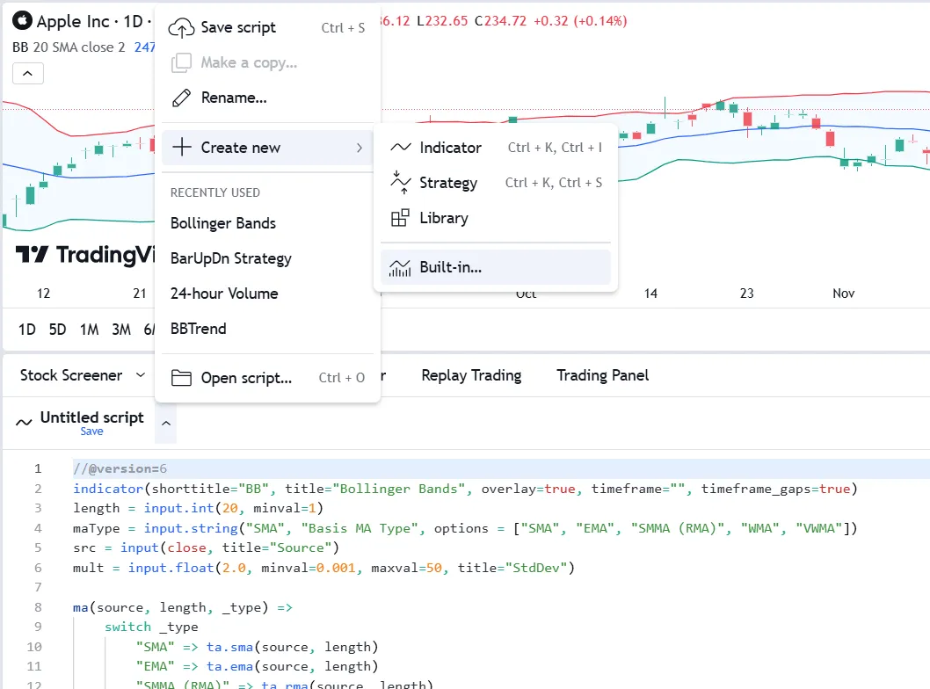Click the Built-in chart icon
930x689 pixels.
tap(401, 267)
